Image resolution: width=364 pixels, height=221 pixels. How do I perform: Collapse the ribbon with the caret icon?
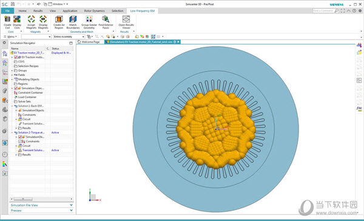(x=348, y=11)
